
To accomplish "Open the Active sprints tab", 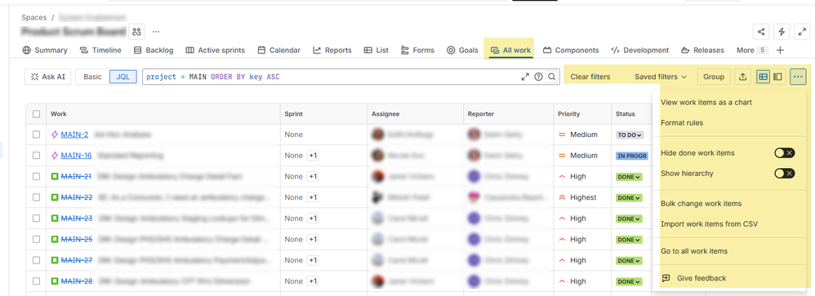I will pos(216,51).
